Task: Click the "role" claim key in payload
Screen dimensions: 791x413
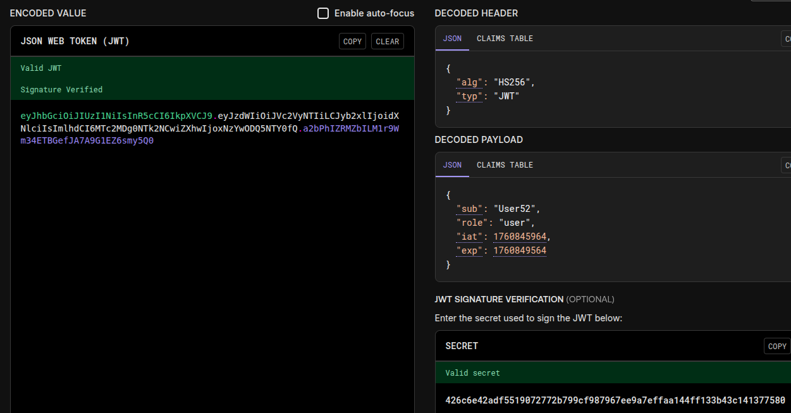Action: pos(469,223)
